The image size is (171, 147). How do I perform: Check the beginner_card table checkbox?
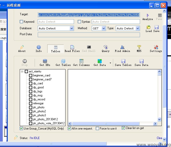click(x=31, y=75)
